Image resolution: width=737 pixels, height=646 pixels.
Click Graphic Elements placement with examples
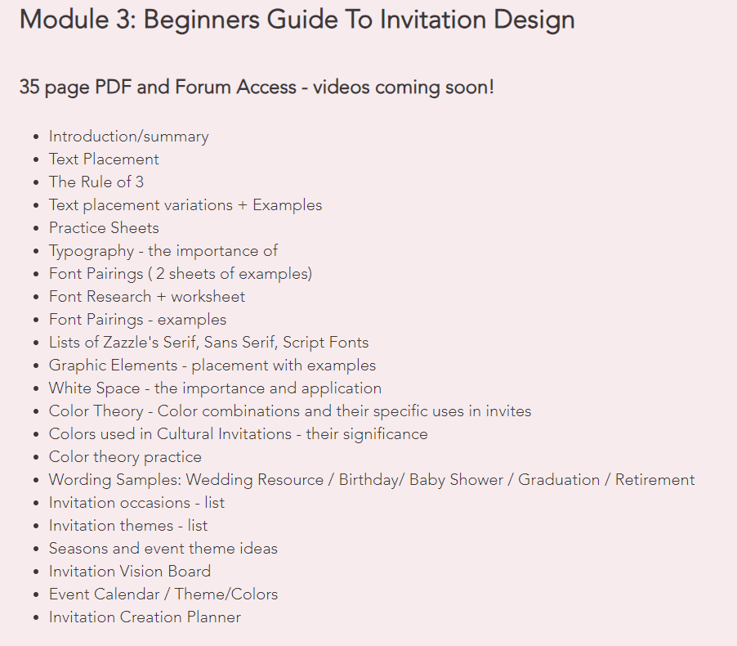[x=212, y=366]
